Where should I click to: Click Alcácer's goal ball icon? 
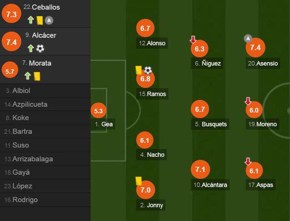(40, 49)
